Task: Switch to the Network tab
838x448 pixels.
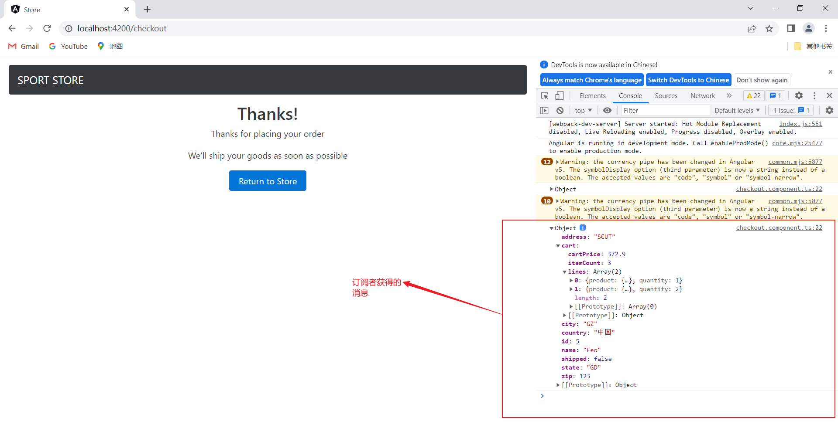Action: [703, 96]
